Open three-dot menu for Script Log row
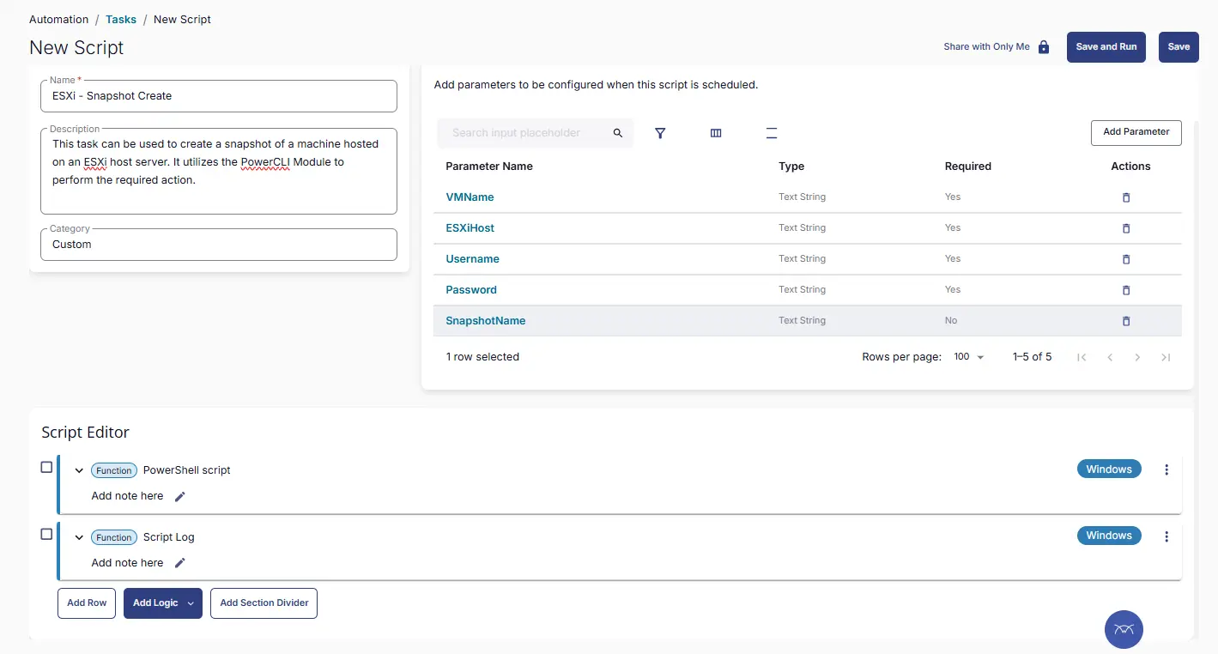The height and width of the screenshot is (654, 1218). [1166, 536]
